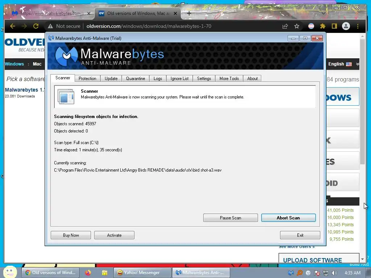Click the Objects scanned: 45997 text
The image size is (371, 278).
(x=75, y=124)
